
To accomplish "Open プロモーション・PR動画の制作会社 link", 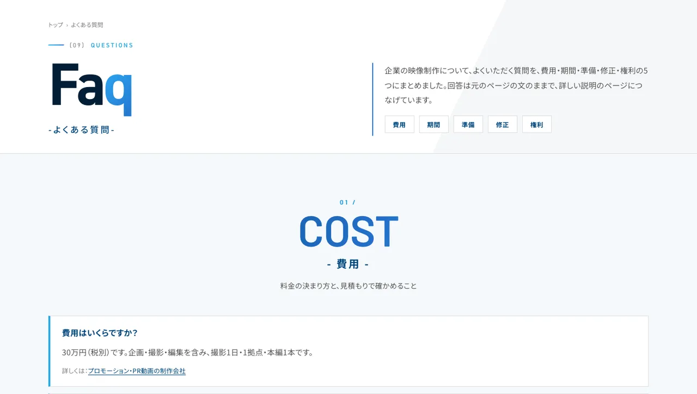I will click(137, 371).
